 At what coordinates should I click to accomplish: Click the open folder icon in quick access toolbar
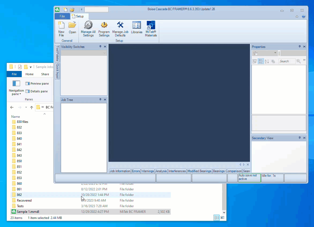[x=72, y=9]
